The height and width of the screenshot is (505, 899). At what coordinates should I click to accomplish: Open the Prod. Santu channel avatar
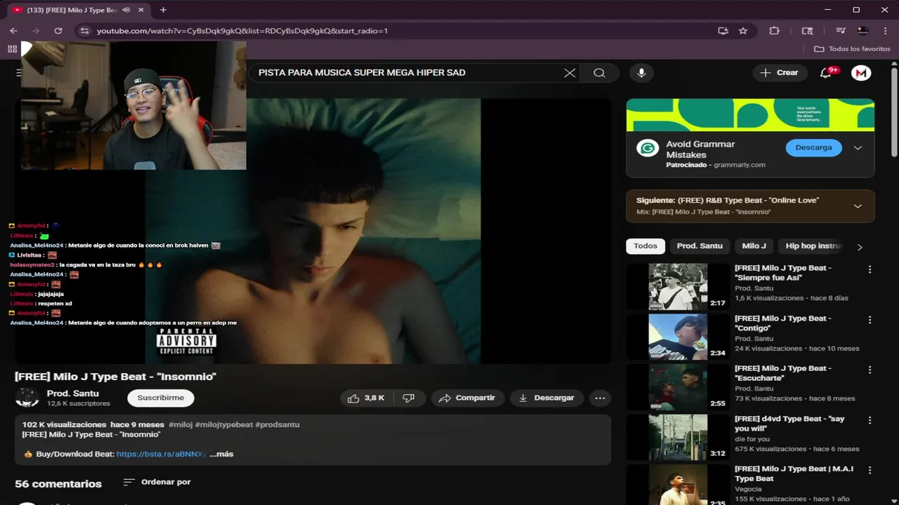pyautogui.click(x=27, y=398)
